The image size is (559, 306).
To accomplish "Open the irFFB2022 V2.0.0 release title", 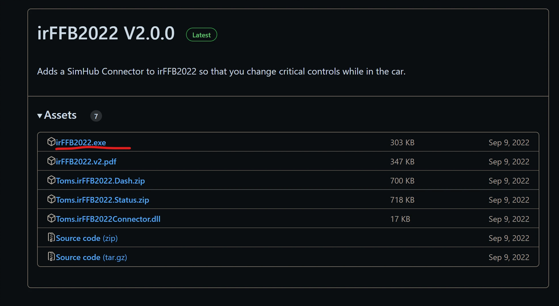I will [x=106, y=33].
